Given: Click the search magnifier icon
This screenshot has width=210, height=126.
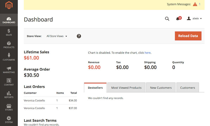Looking at the screenshot, I should (x=167, y=19).
